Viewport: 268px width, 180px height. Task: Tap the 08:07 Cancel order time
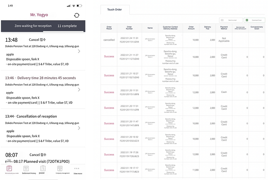11,155
